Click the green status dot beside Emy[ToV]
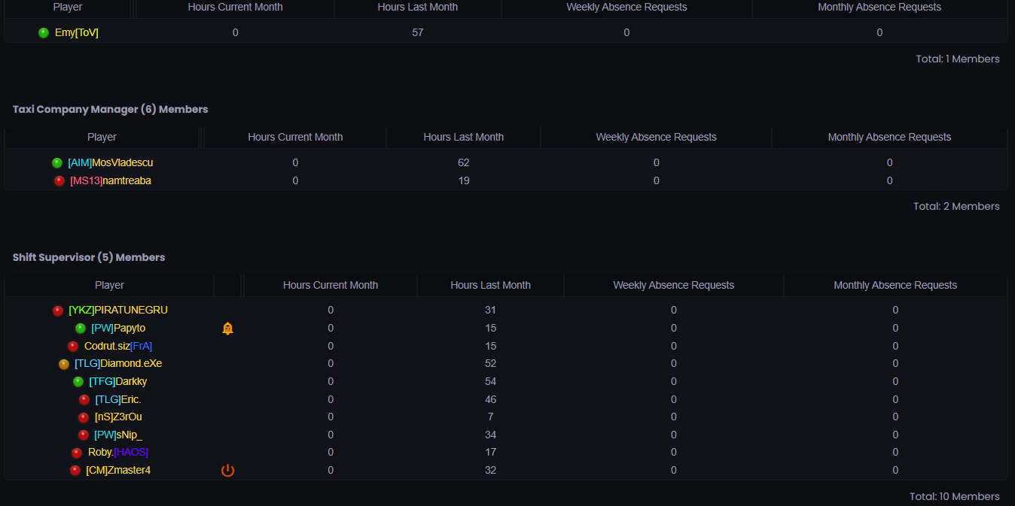 [x=44, y=33]
